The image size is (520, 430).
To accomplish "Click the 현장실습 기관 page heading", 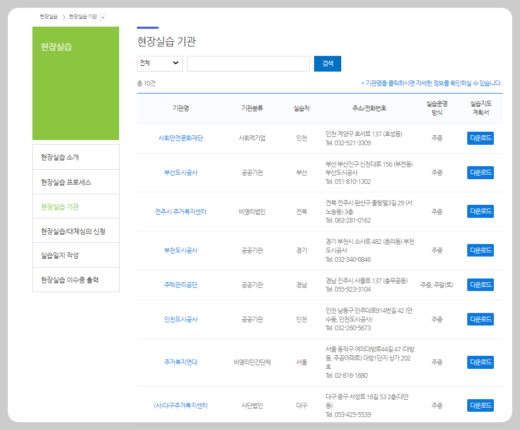I will click(x=167, y=41).
